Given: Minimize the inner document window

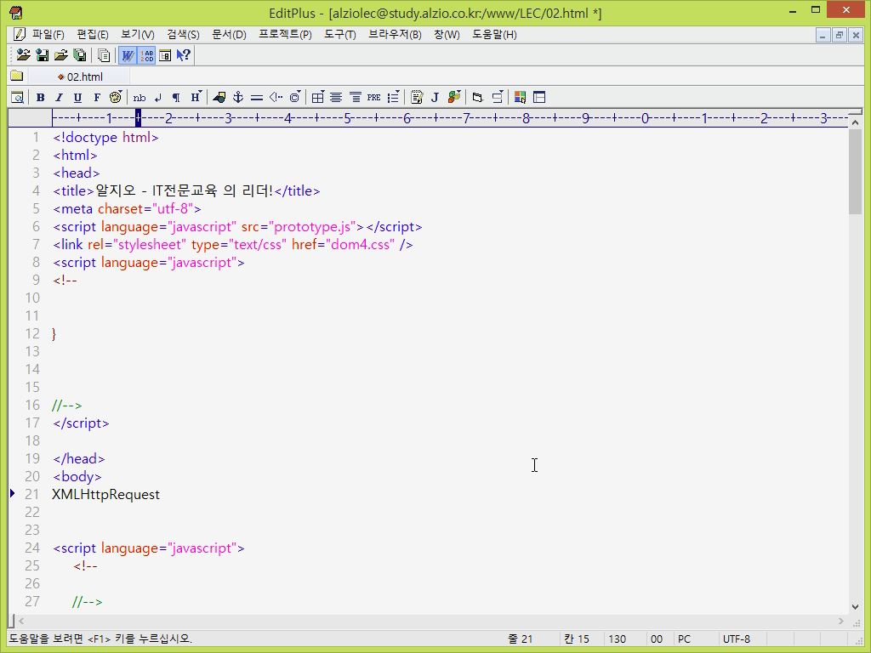Looking at the screenshot, I should coord(823,35).
